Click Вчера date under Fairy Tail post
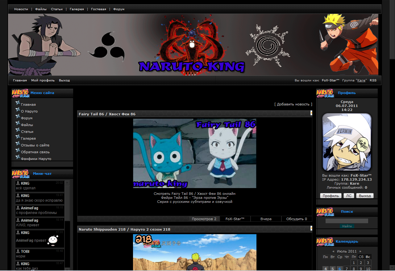 [266, 219]
